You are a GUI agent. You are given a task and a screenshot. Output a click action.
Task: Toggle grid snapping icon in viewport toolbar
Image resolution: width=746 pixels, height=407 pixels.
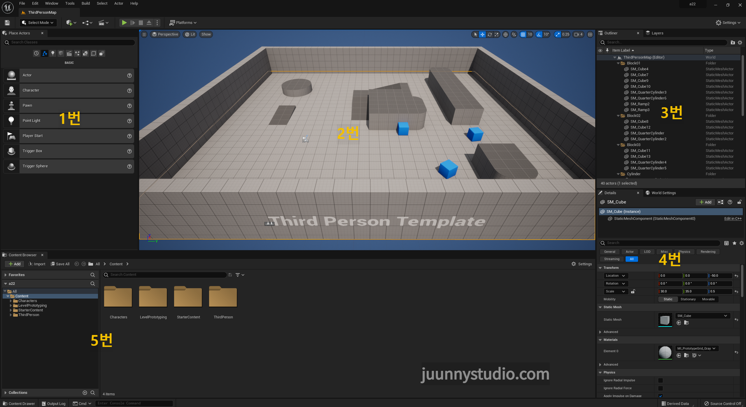523,34
